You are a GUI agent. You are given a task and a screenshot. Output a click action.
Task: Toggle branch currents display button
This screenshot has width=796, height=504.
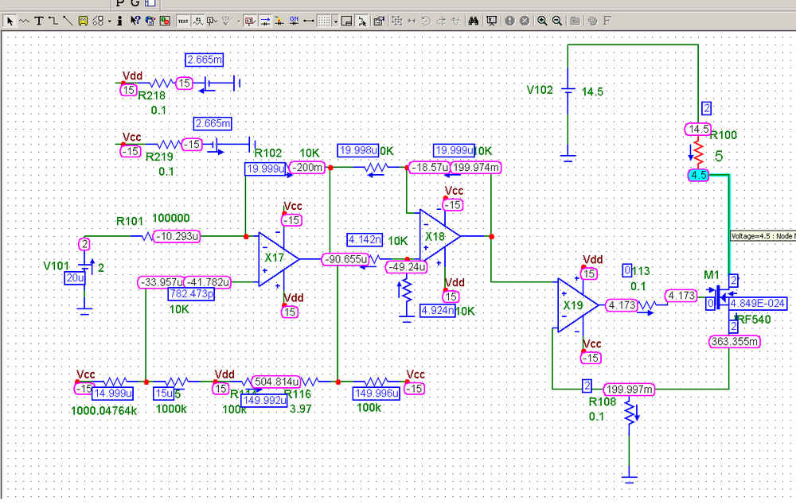point(264,21)
